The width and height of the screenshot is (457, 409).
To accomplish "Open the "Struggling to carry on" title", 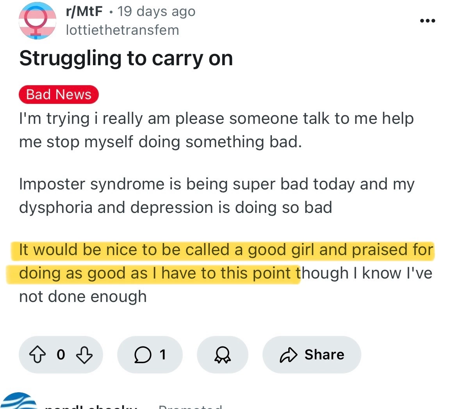I will (126, 59).
